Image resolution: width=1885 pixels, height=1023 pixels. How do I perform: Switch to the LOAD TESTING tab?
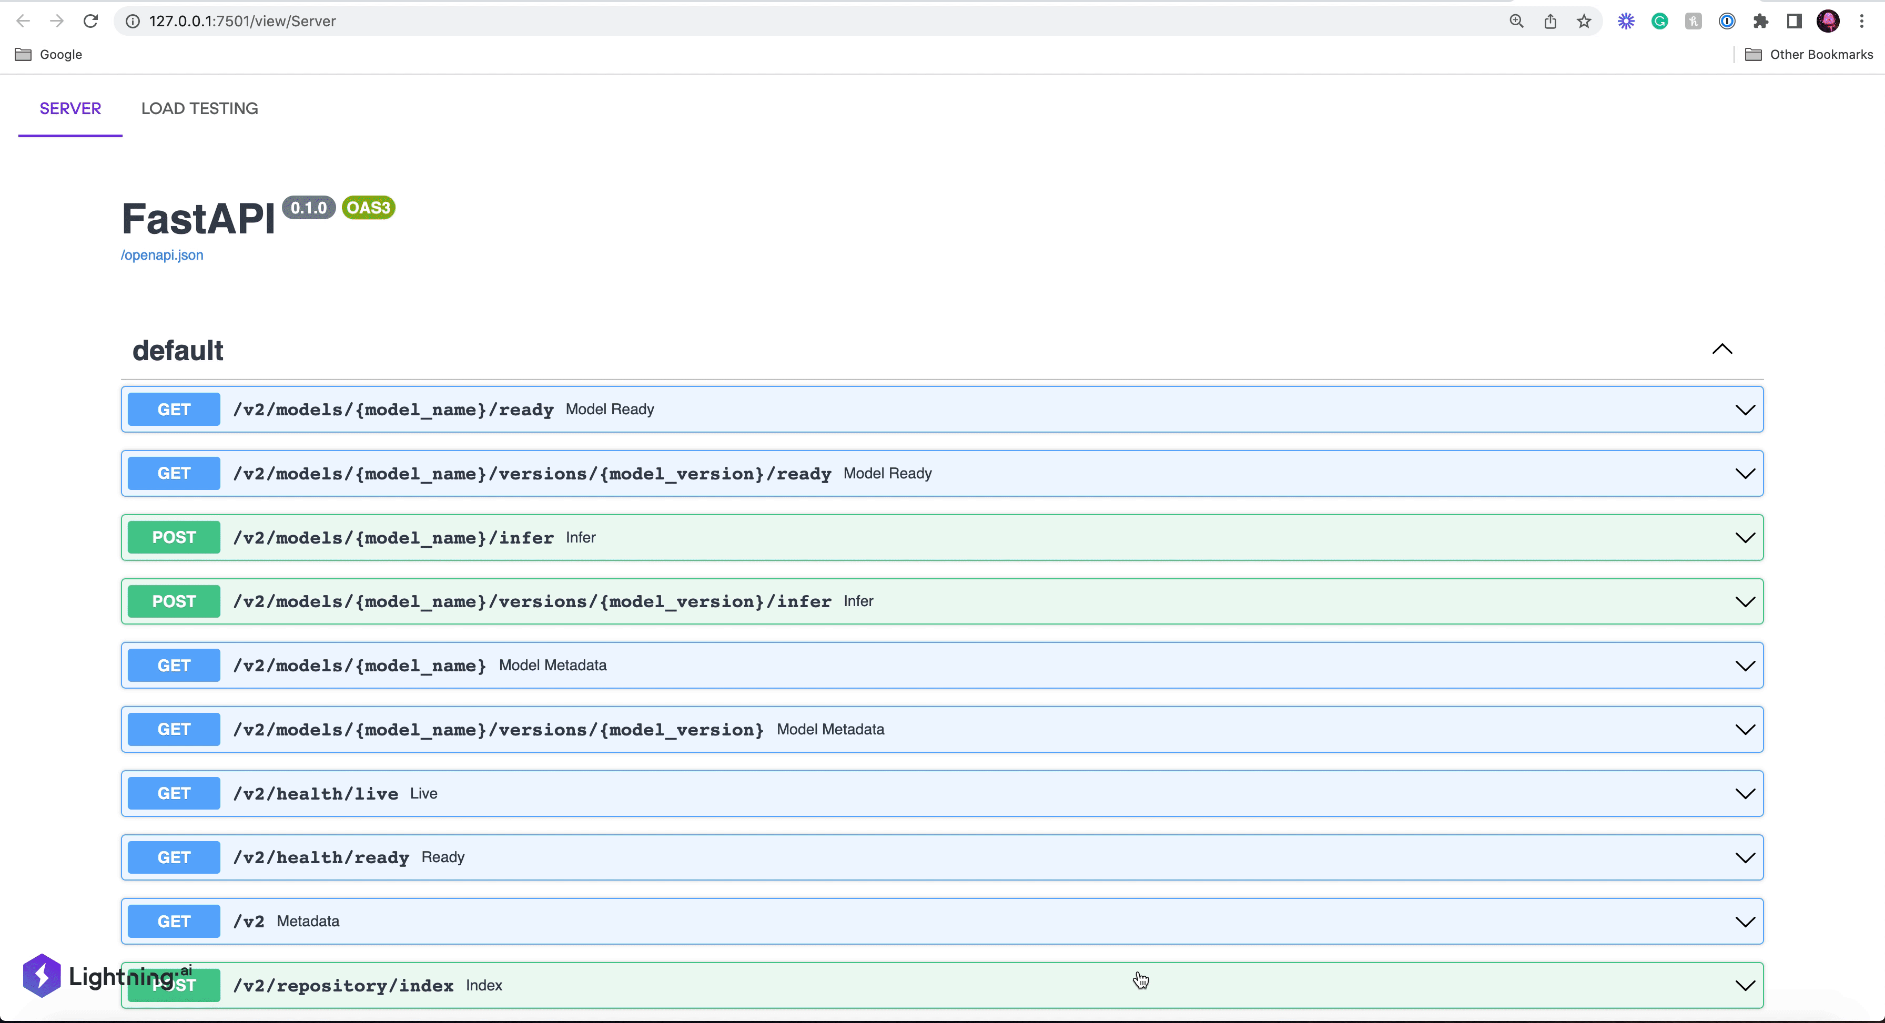(199, 108)
